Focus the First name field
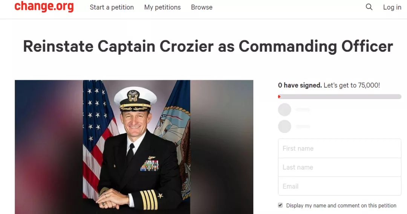The width and height of the screenshot is (407, 214). tap(340, 148)
